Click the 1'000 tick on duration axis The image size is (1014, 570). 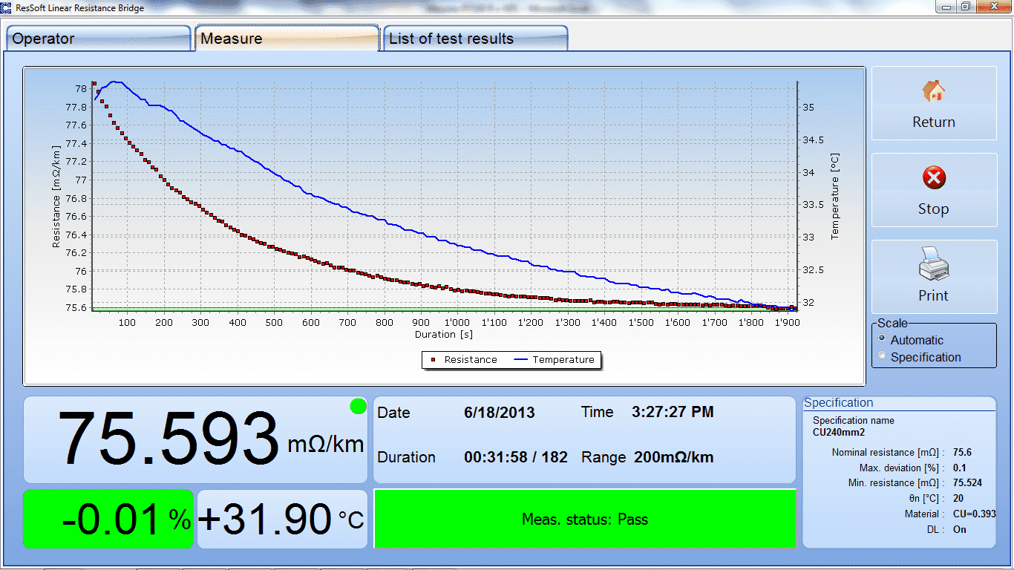point(457,323)
